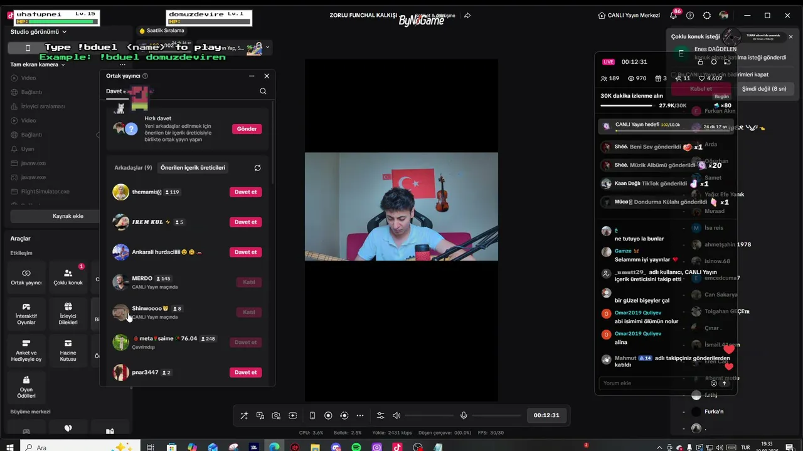Click the share arrow next to stream title
This screenshot has width=803, height=451.
pos(467,15)
